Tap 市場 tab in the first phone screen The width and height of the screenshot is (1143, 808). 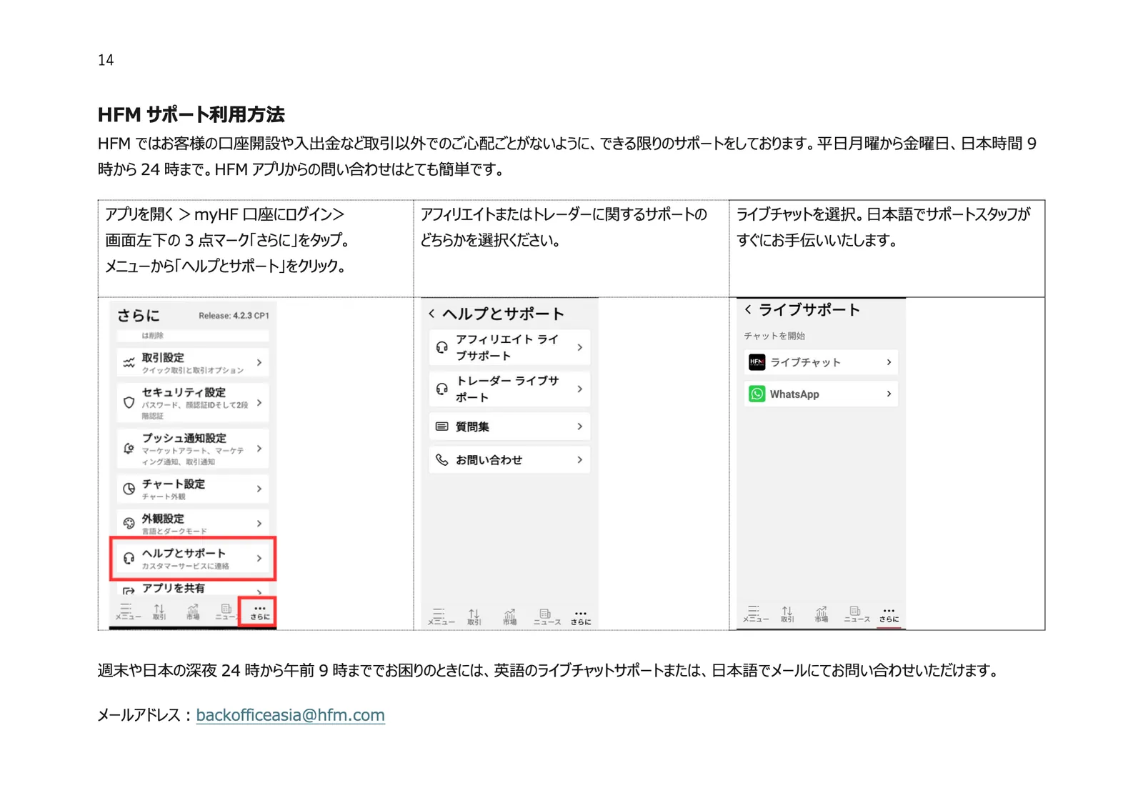(x=193, y=612)
